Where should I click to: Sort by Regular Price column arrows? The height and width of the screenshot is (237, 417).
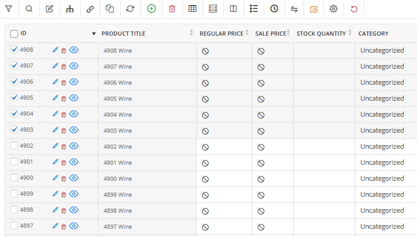[x=247, y=33]
